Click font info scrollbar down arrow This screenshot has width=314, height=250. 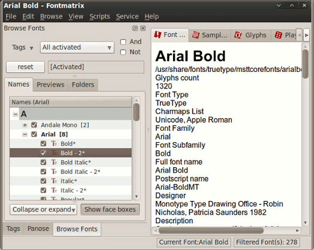click(305, 223)
